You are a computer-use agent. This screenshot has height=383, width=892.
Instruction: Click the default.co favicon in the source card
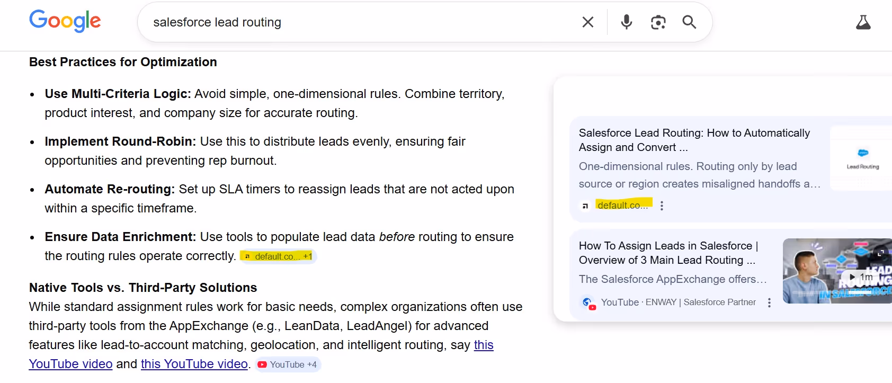pyautogui.click(x=585, y=206)
